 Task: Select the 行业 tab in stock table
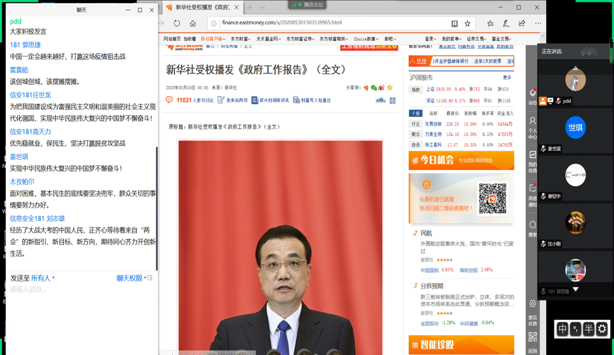(x=415, y=124)
